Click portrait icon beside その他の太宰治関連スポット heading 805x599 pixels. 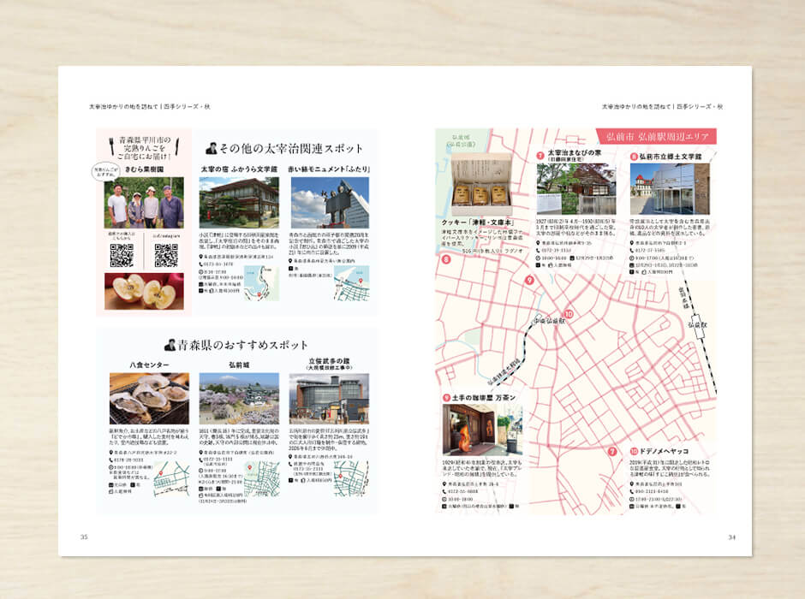coord(211,148)
